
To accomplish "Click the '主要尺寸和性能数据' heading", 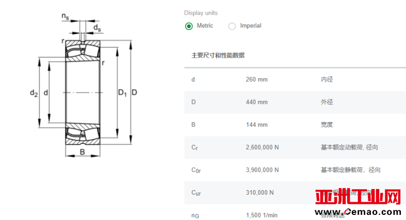I will pyautogui.click(x=218, y=55).
